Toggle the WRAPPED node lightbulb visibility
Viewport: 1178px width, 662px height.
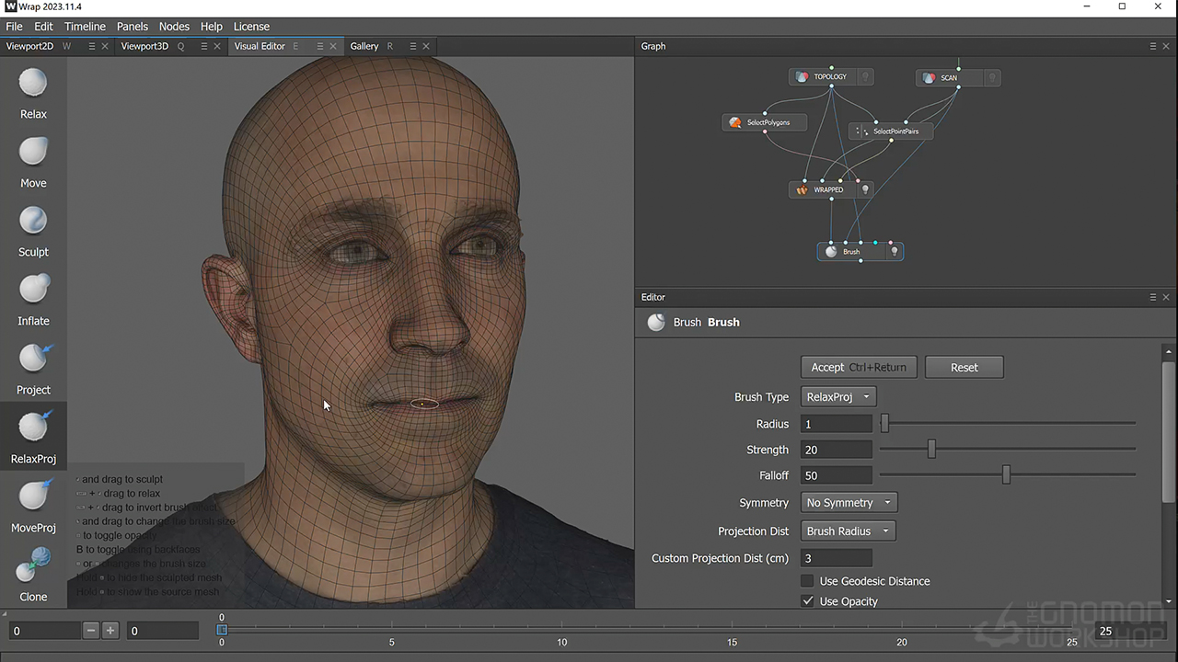coord(864,189)
